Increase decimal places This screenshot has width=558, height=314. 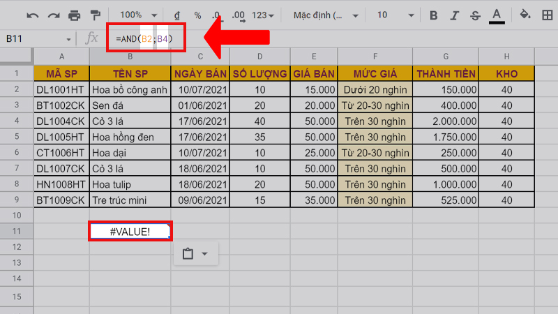click(x=238, y=16)
